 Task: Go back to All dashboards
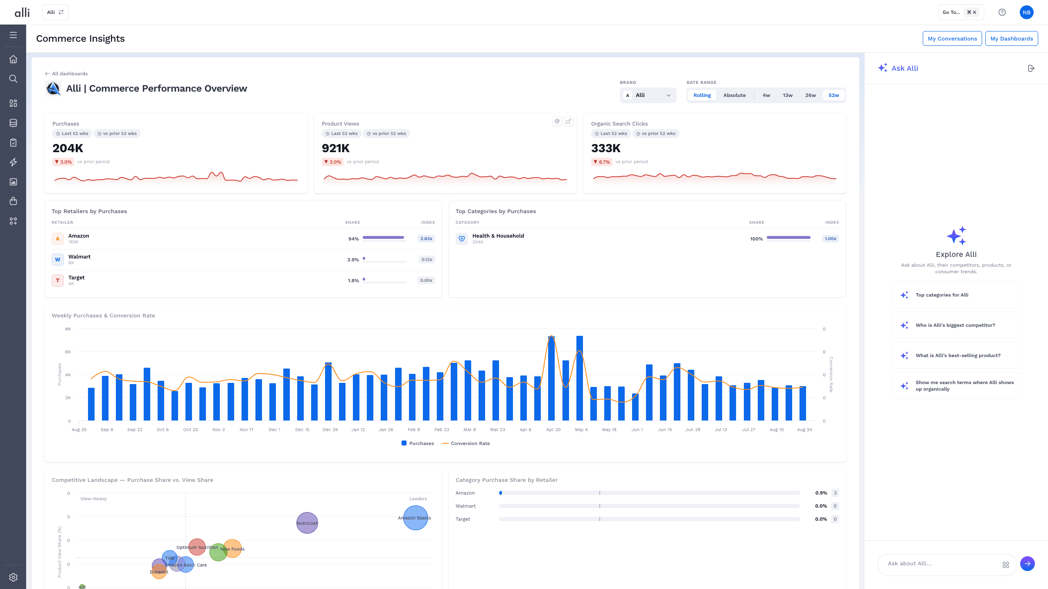(x=66, y=74)
